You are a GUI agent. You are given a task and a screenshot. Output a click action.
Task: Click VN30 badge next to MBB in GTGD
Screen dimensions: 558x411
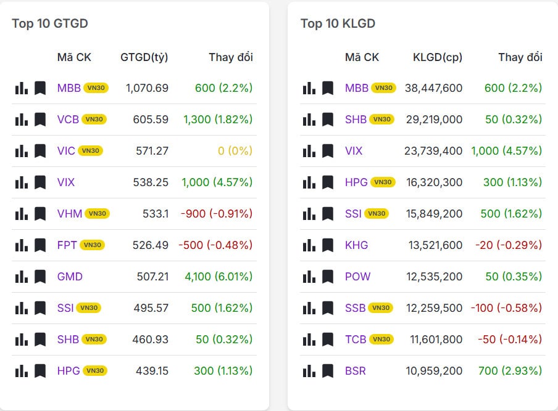(96, 88)
